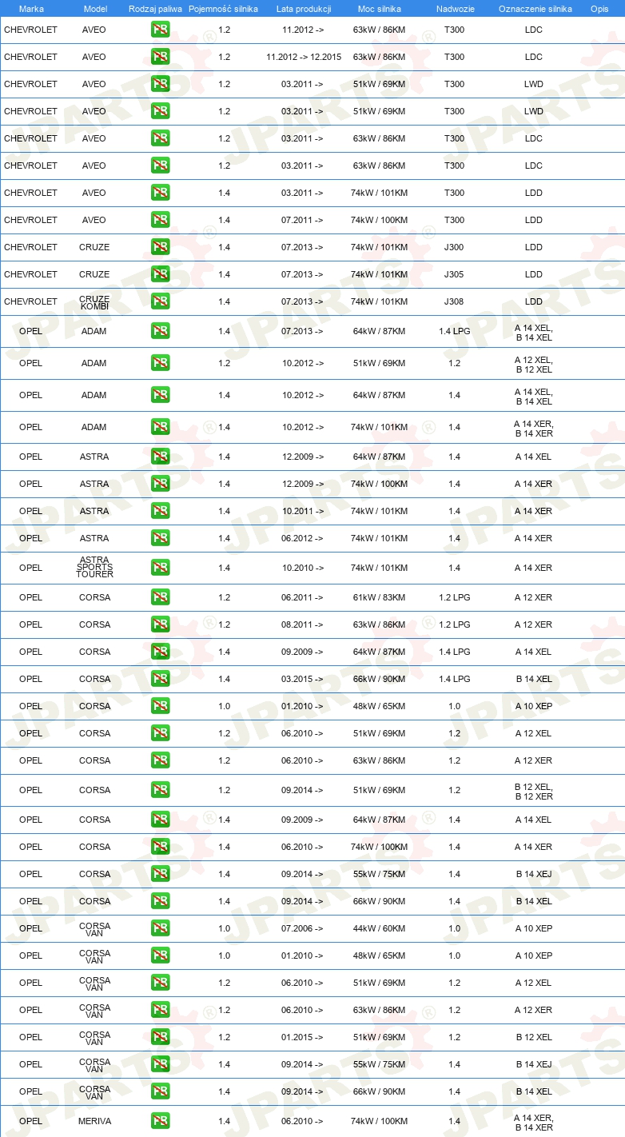
Task: Select the J300 body cell
Action: (x=454, y=247)
